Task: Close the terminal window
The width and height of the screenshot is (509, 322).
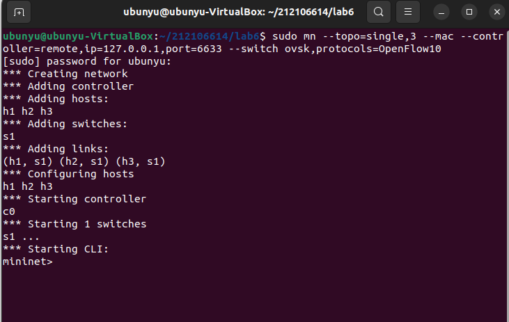Action: click(494, 12)
